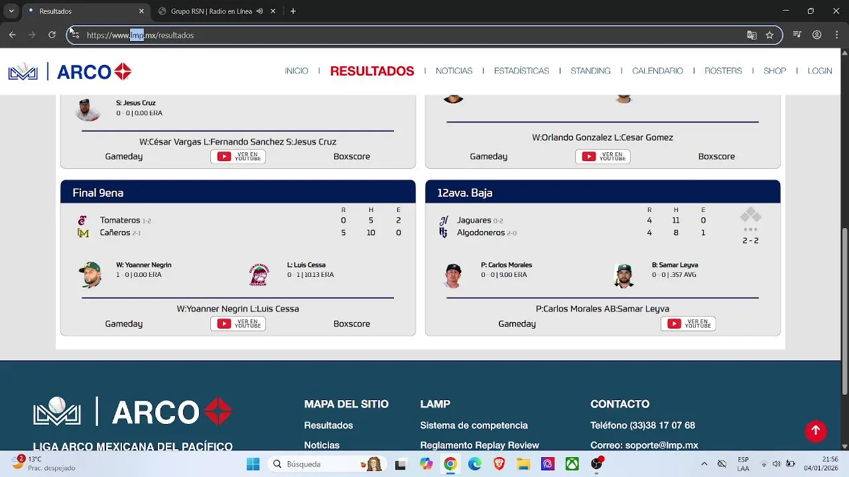849x477 pixels.
Task: Open the Chrome three-dot menu
Action: pos(836,35)
